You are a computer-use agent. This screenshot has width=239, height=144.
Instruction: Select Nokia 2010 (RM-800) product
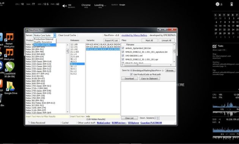[x=35, y=54]
